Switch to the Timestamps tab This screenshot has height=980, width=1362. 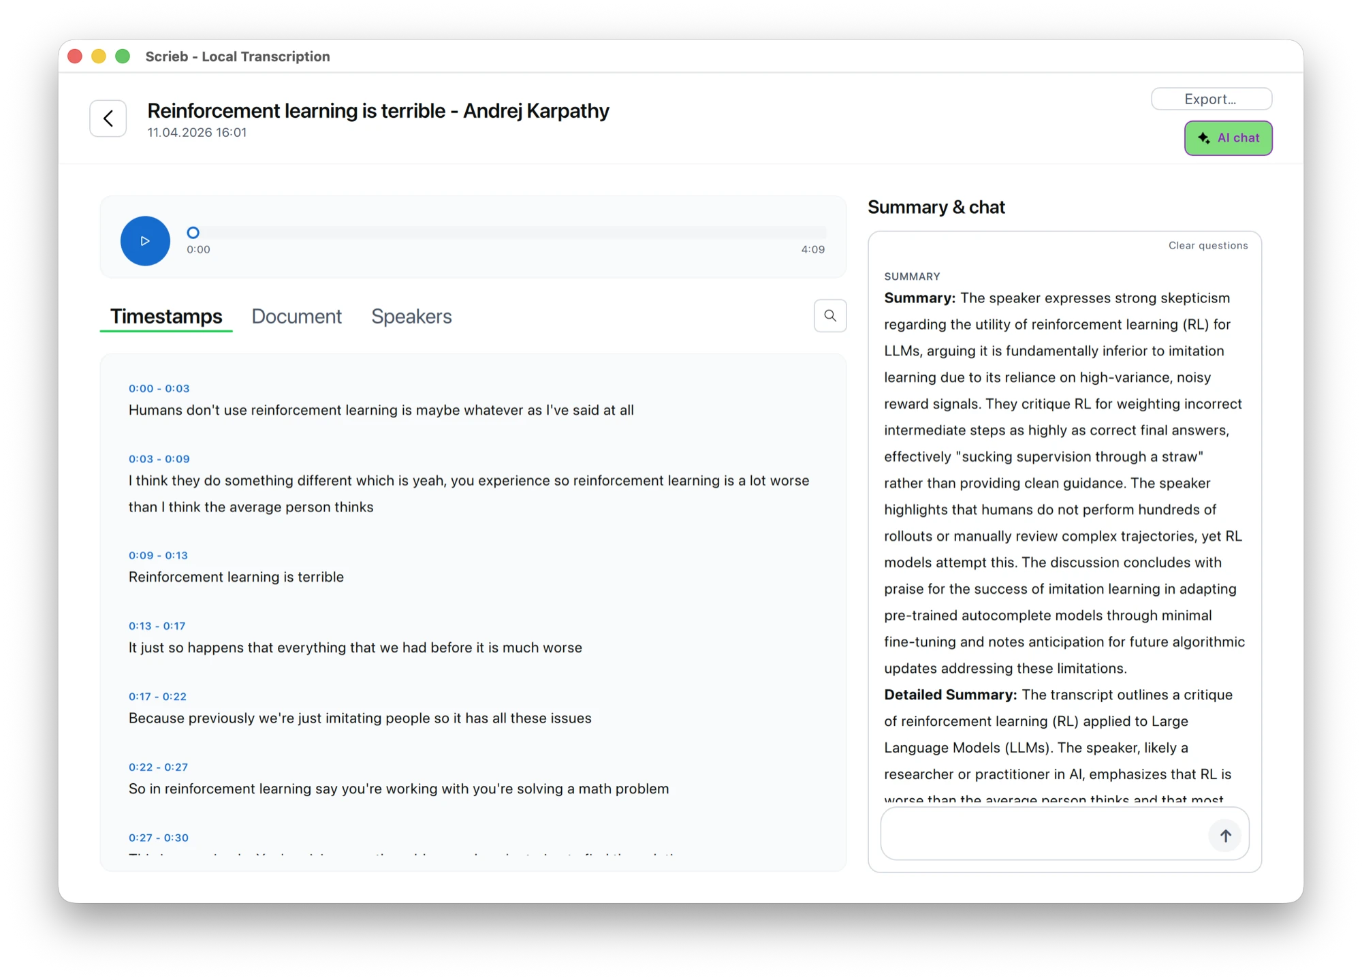[x=166, y=317]
